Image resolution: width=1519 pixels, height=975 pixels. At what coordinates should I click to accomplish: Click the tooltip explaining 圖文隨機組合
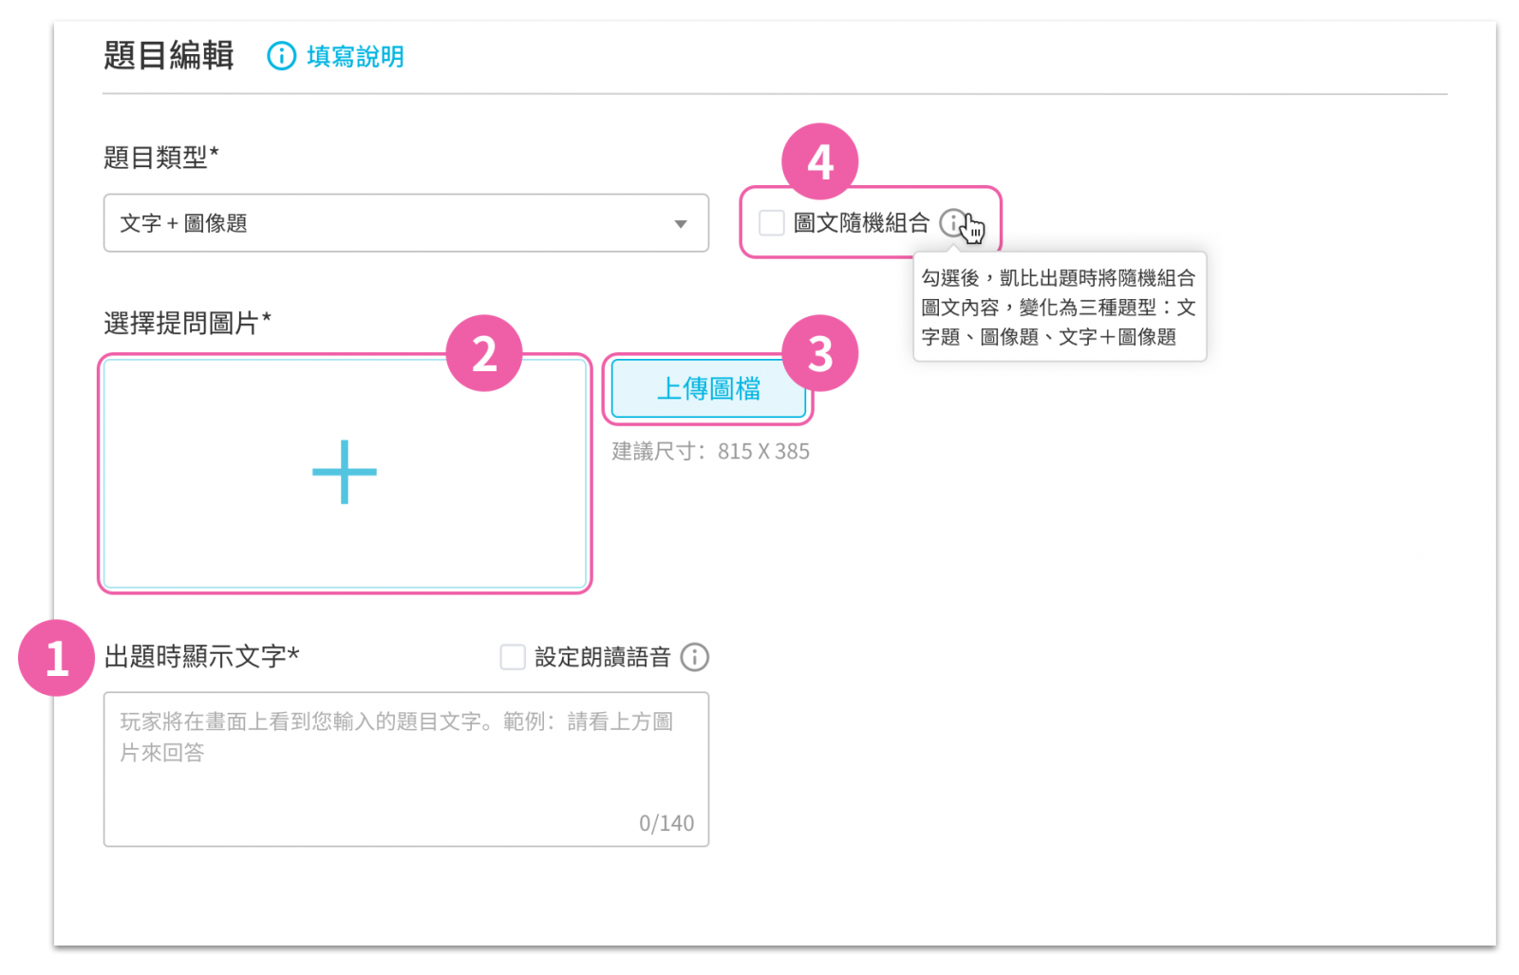click(x=1060, y=307)
